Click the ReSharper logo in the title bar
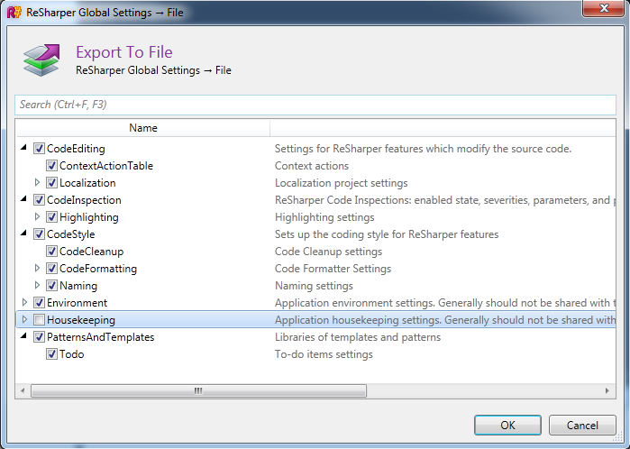The image size is (630, 449). (x=14, y=12)
